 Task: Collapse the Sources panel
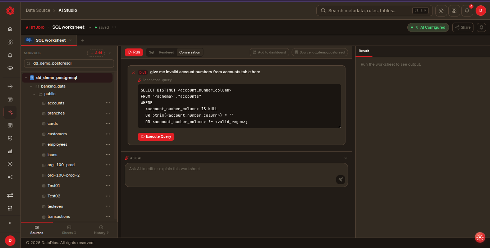(110, 53)
